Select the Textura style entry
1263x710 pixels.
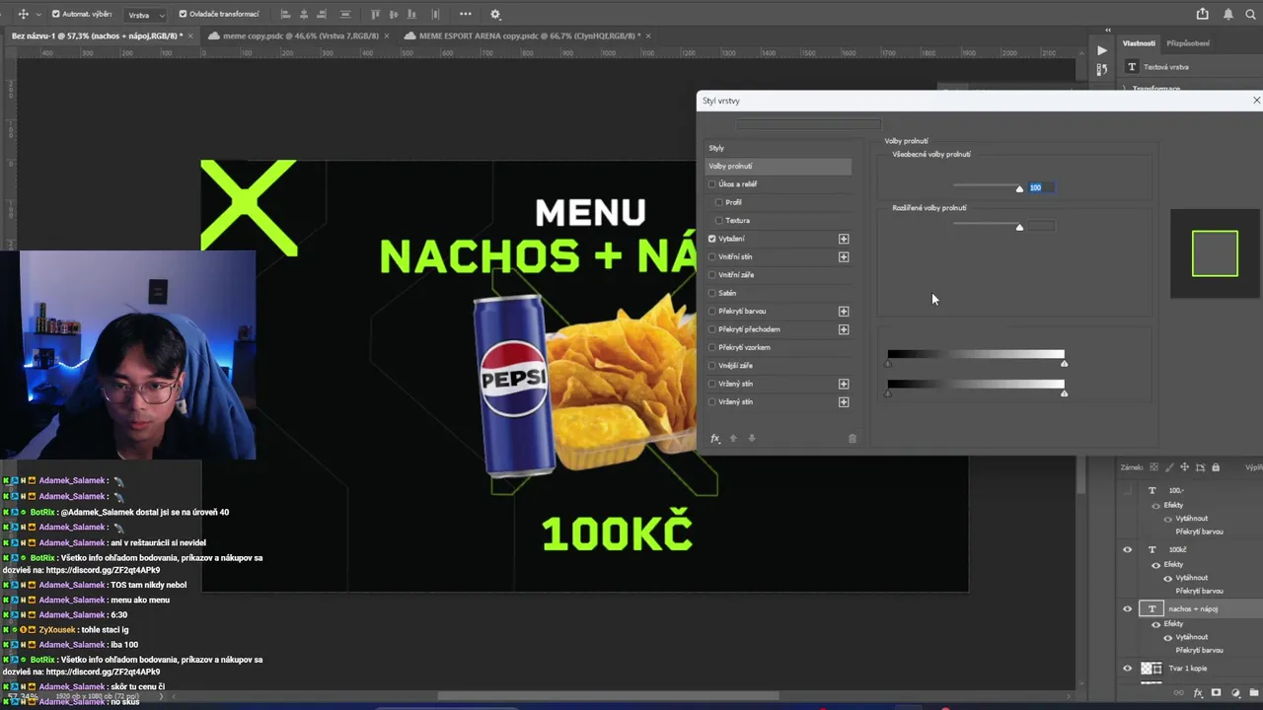(737, 221)
